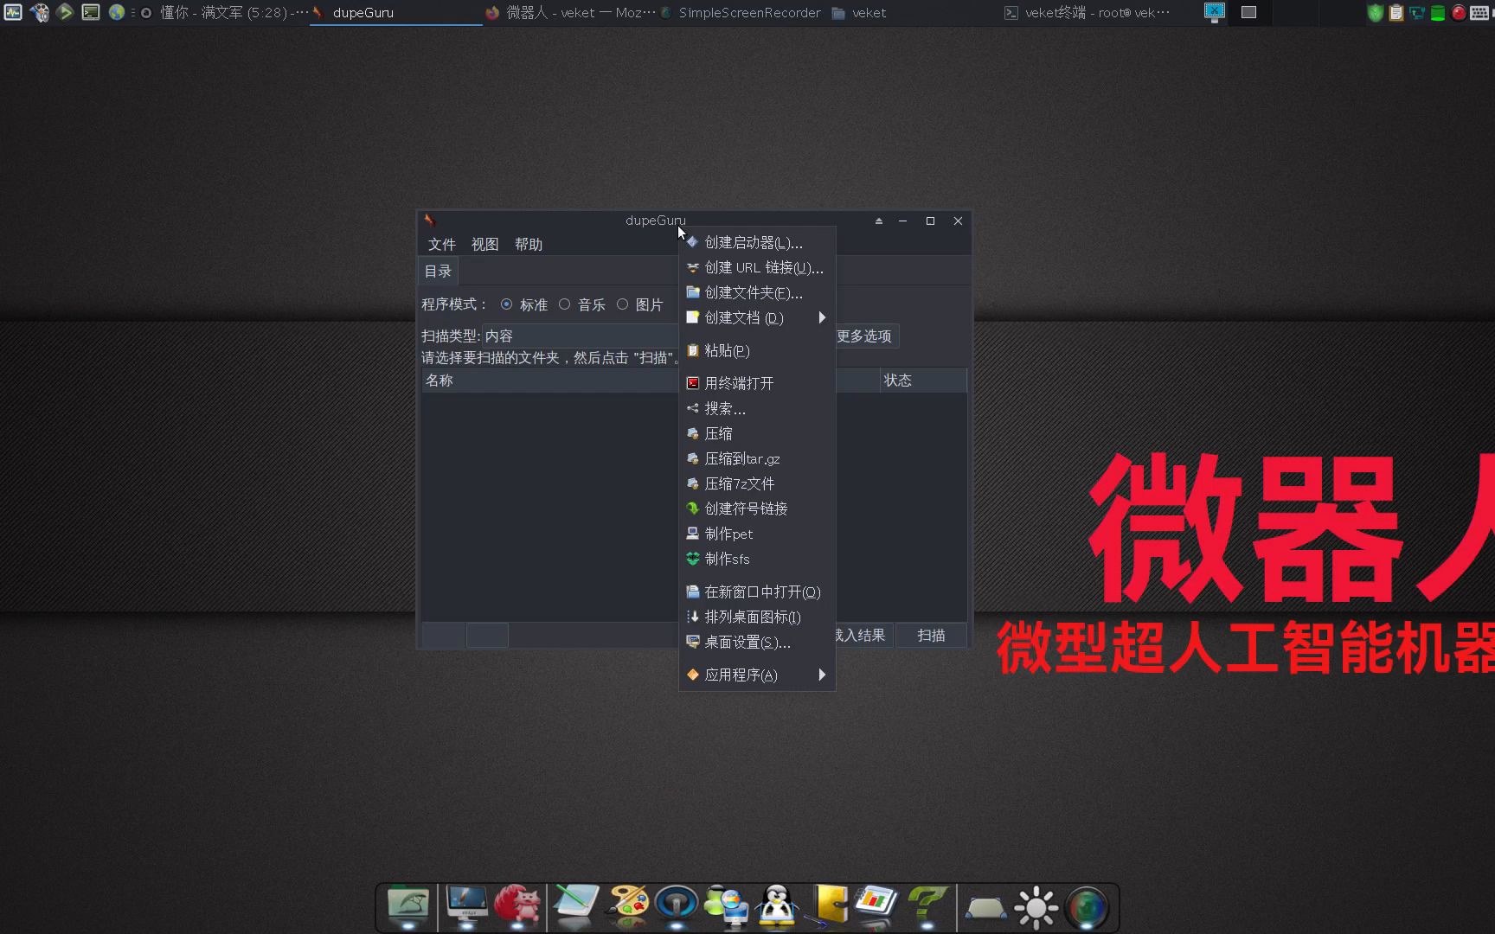Click 制作pet in context menu
1495x934 pixels.
coord(757,534)
